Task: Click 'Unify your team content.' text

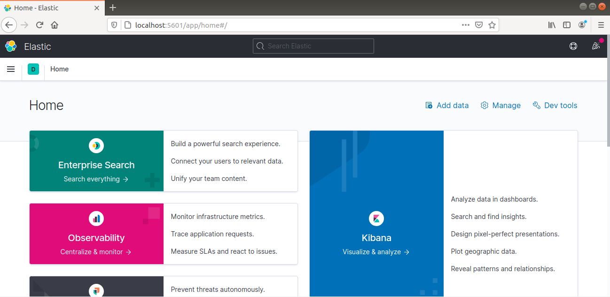Action: [209, 179]
